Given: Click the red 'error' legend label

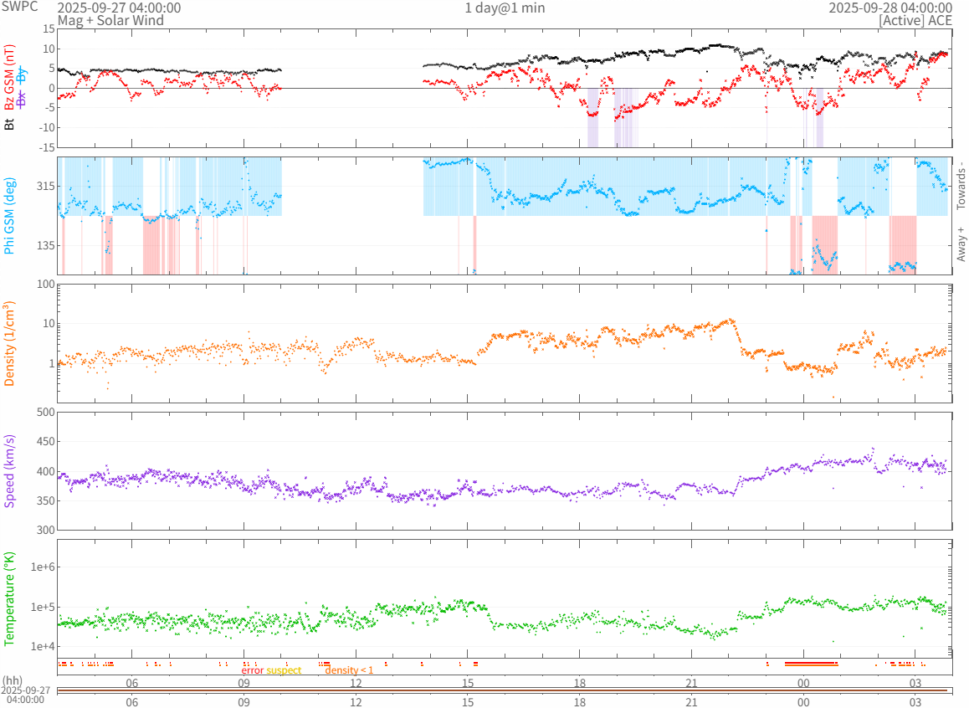Looking at the screenshot, I should click(x=252, y=670).
